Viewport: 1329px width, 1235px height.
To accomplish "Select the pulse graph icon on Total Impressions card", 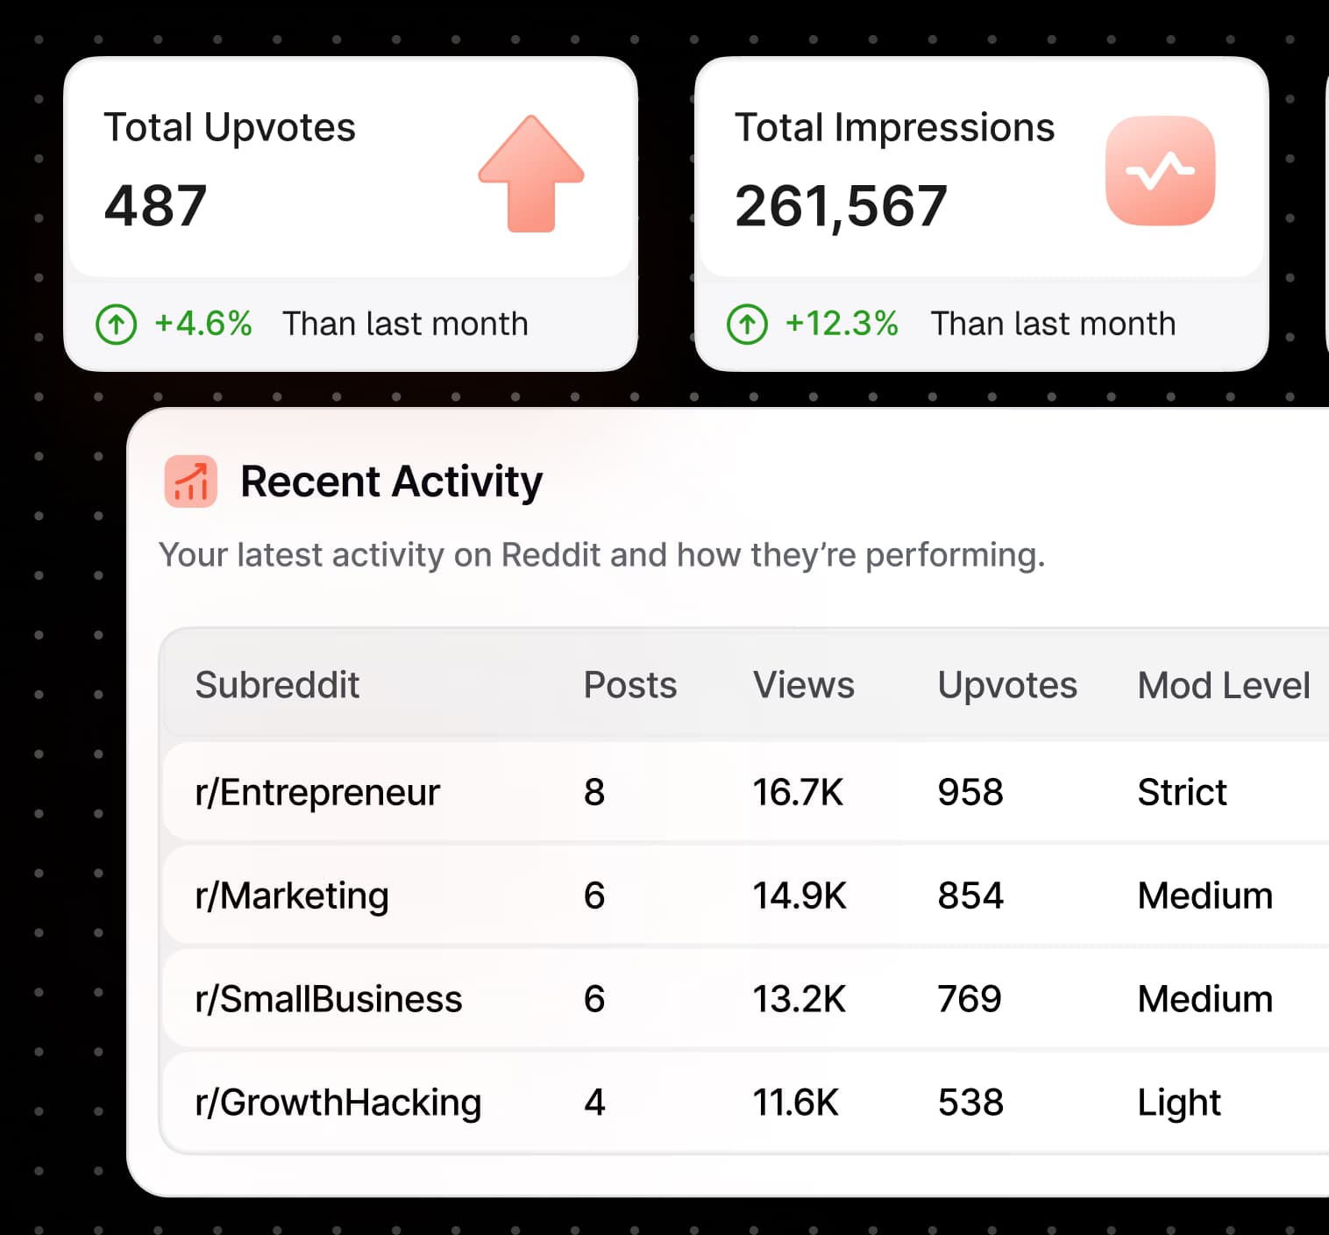I will pos(1162,172).
